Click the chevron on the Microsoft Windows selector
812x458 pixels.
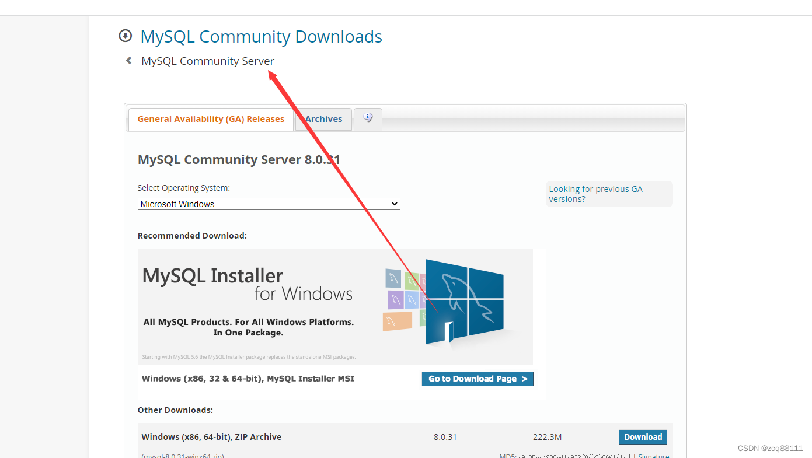tap(394, 204)
